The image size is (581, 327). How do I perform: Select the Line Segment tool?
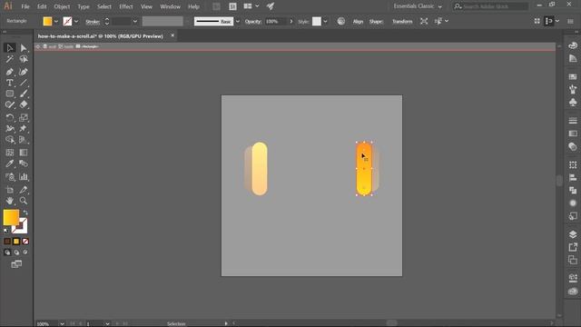coord(24,83)
